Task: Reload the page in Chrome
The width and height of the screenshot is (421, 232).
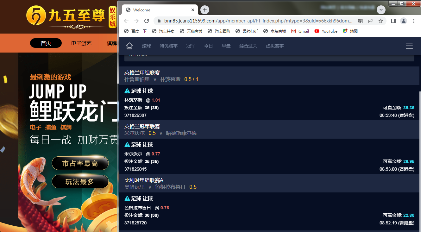Action: coord(147,21)
